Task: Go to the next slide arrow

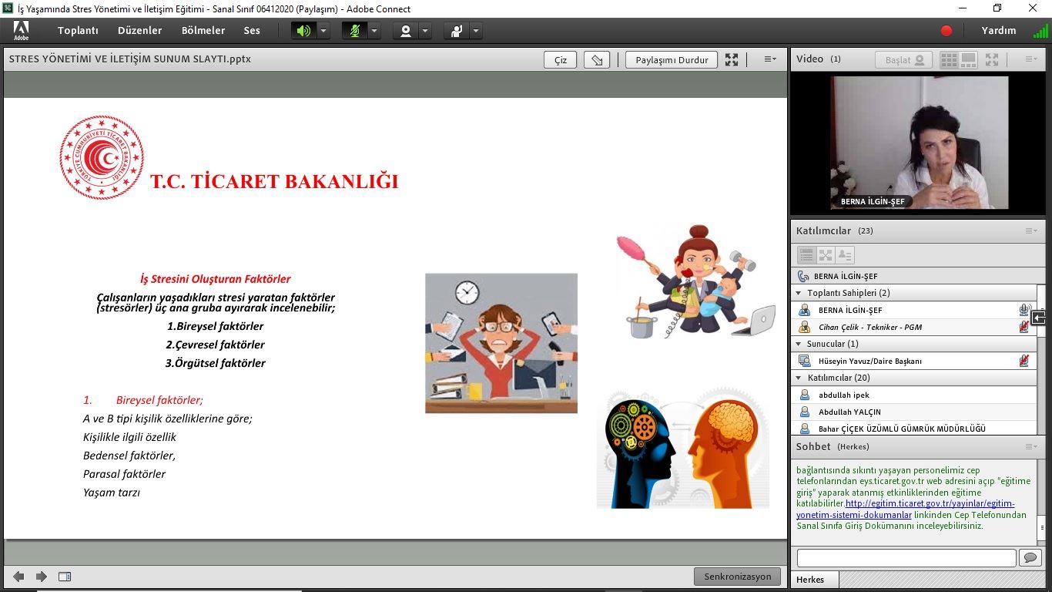Action: 42,577
